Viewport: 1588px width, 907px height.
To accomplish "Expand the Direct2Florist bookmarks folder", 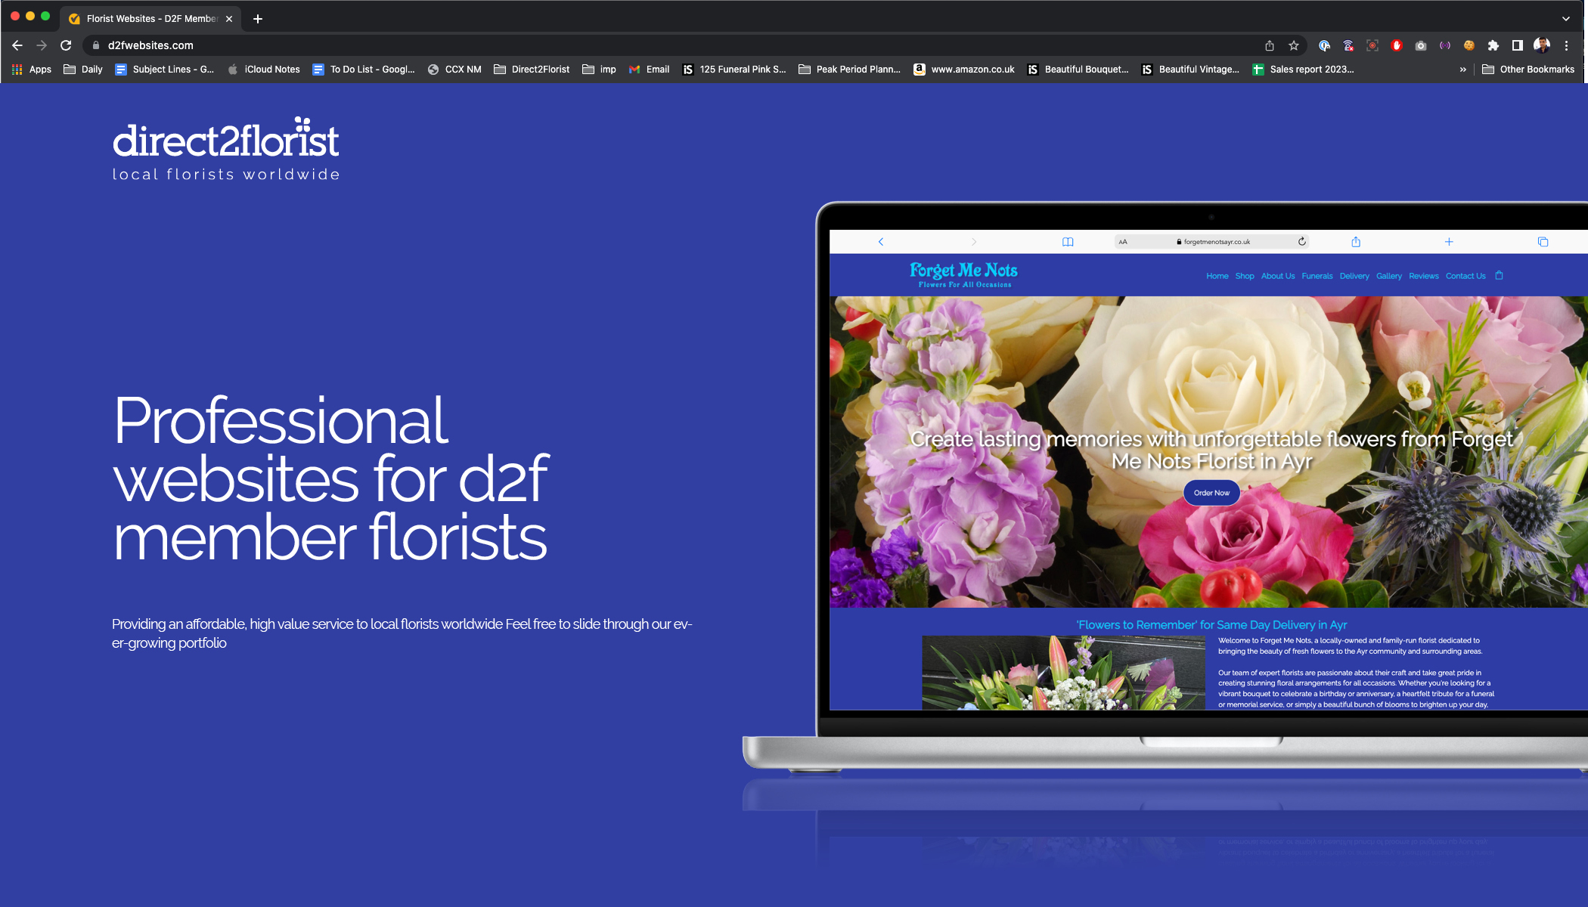I will pyautogui.click(x=532, y=69).
